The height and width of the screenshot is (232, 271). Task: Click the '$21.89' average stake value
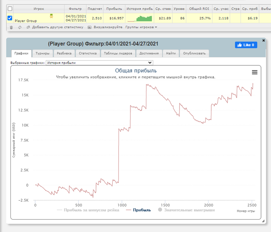tap(165, 18)
